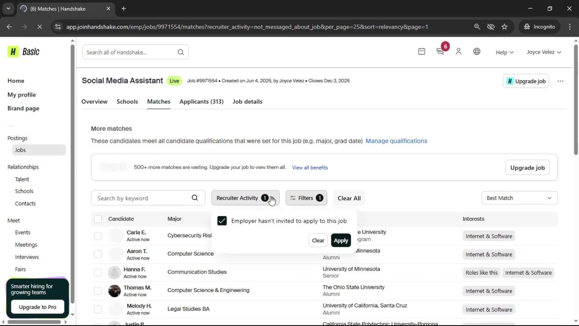579x326 pixels.
Task: Click the keyword search magnifier icon
Action: point(195,198)
